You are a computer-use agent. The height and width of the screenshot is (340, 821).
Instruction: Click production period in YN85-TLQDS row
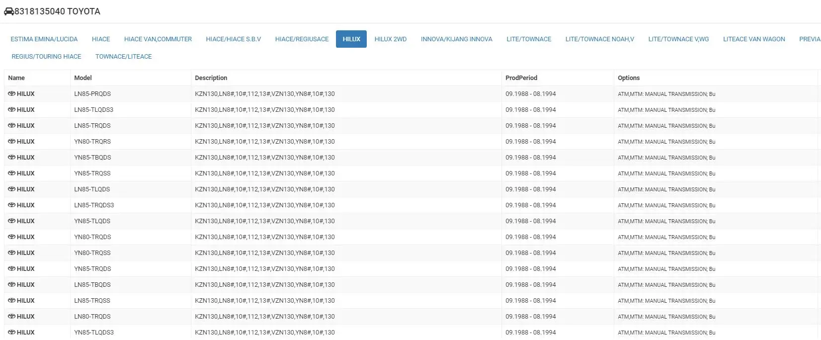(531, 221)
